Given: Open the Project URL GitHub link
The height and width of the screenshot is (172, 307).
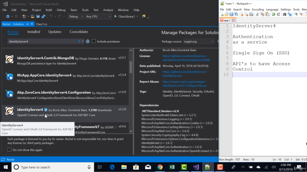Looking at the screenshot, I should tap(185, 73).
